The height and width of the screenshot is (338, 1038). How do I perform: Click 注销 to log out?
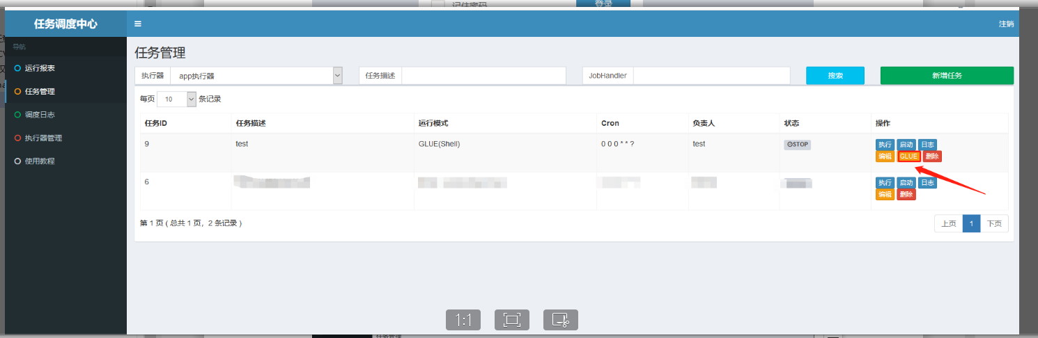point(1006,24)
